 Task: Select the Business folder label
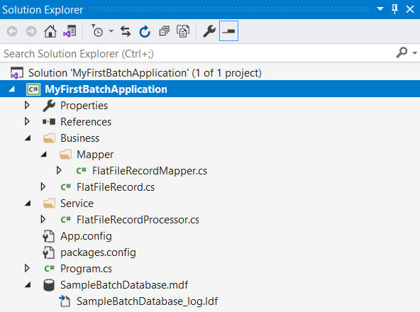click(80, 138)
